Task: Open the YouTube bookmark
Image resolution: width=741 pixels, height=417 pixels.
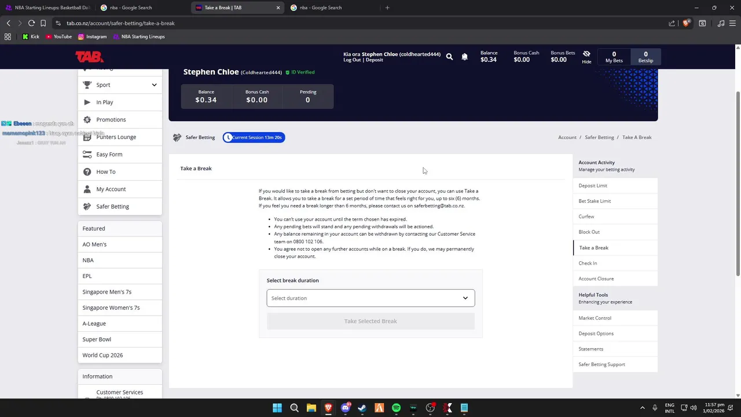Action: tap(58, 36)
